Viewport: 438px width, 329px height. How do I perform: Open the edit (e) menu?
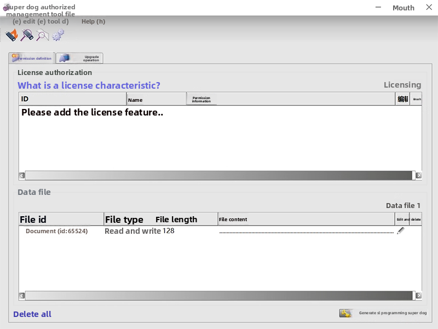[x=24, y=22]
